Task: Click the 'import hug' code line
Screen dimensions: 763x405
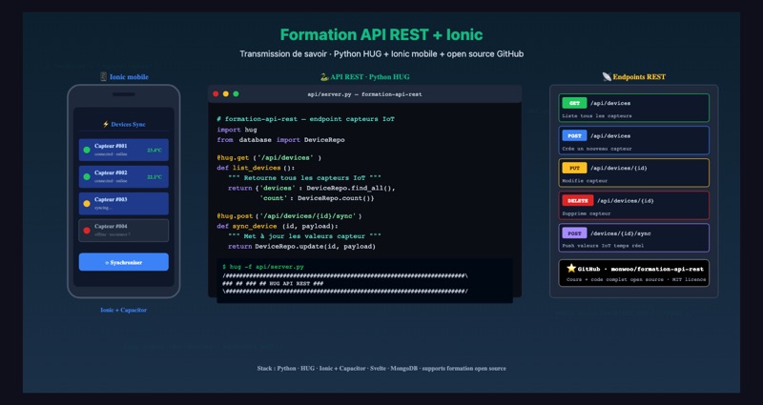Action: (x=237, y=130)
